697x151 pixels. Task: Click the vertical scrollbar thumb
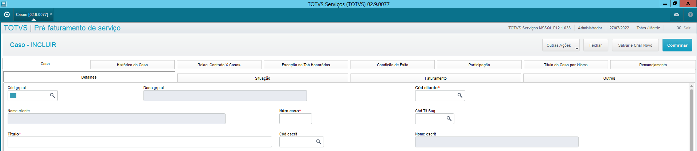692,119
